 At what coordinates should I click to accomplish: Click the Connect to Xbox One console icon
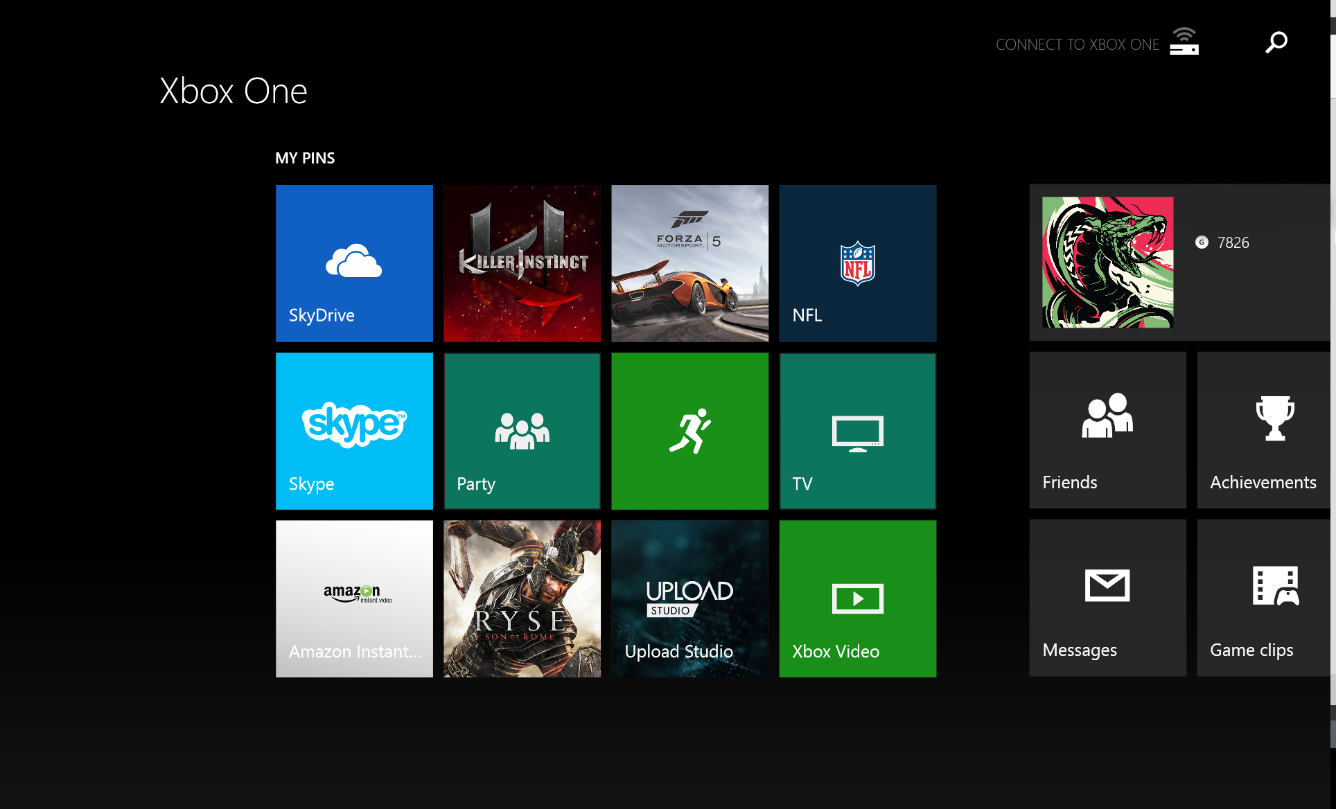point(1184,42)
